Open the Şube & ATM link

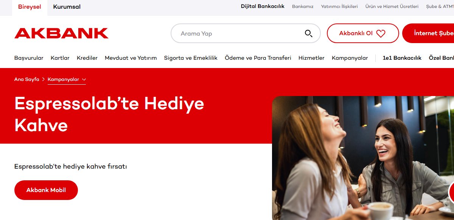point(440,6)
